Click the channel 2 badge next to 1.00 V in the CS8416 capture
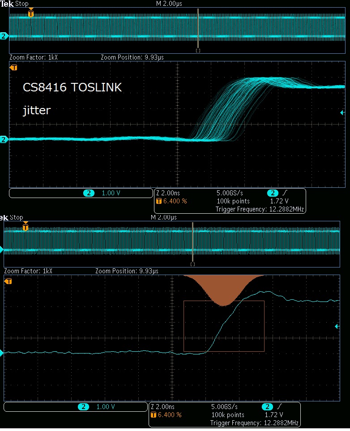350x431 pixels. 89,193
